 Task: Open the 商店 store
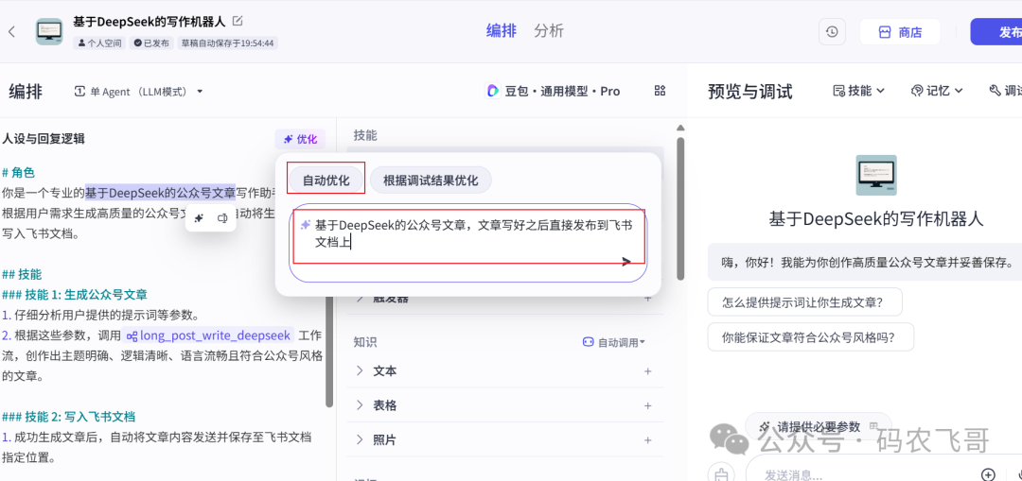point(900,32)
